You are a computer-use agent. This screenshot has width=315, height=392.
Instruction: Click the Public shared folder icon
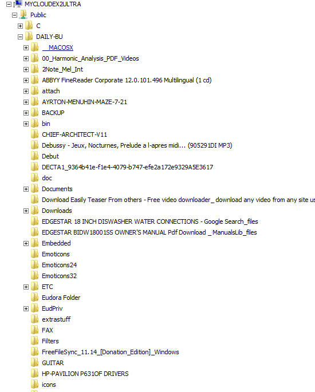pyautogui.click(x=23, y=15)
